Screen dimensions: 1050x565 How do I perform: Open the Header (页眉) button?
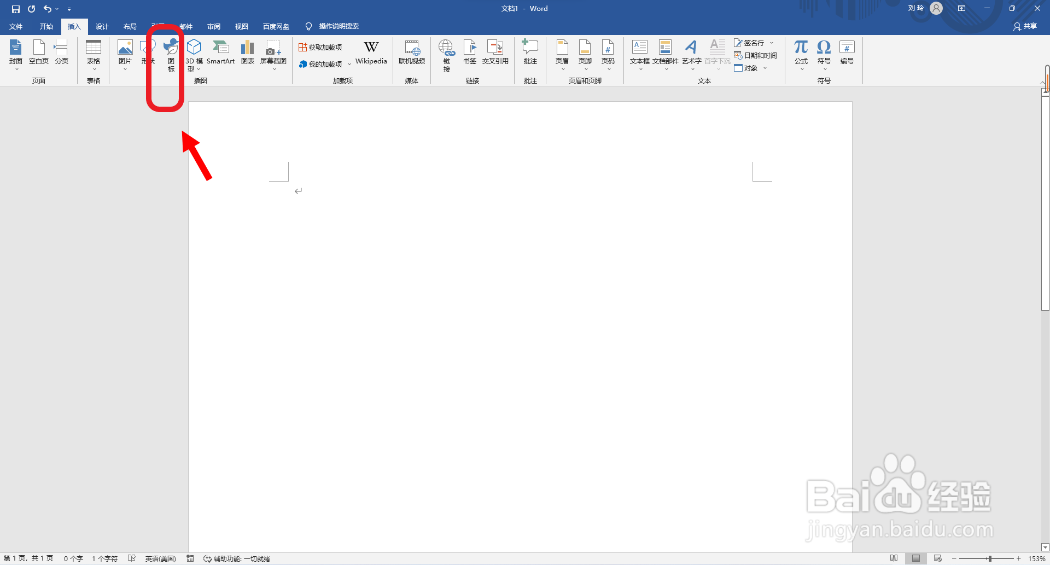(x=562, y=54)
